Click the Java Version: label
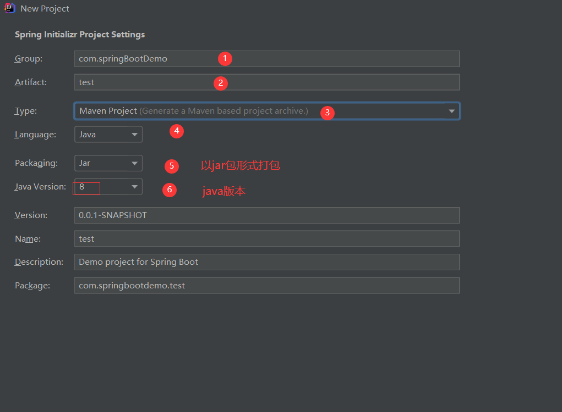This screenshot has height=412, width=562. tap(41, 187)
